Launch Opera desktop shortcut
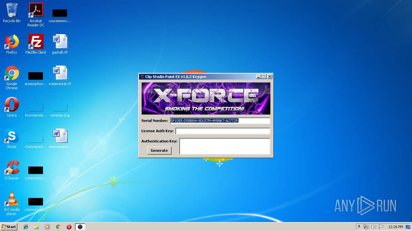412x231 pixels. coord(12,107)
